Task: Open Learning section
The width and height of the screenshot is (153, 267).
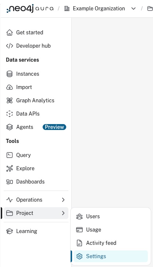Action: coord(36,231)
